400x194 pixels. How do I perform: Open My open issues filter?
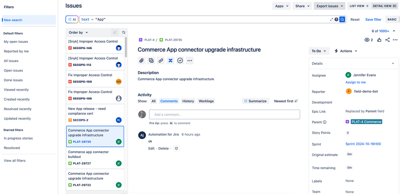point(16,42)
